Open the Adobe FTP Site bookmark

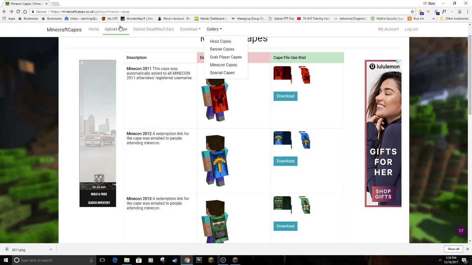click(281, 18)
